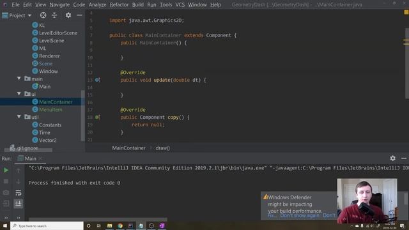Hide the Run panel with minus icon

pos(404,158)
